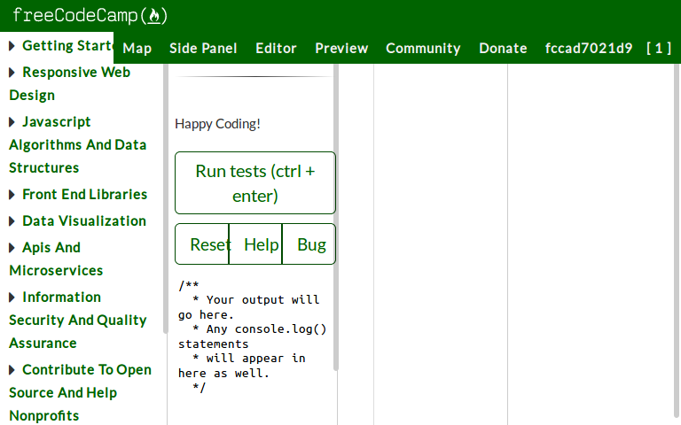Select the Getting Started section label
Screen dimensions: 681x425
pyautogui.click(x=67, y=45)
